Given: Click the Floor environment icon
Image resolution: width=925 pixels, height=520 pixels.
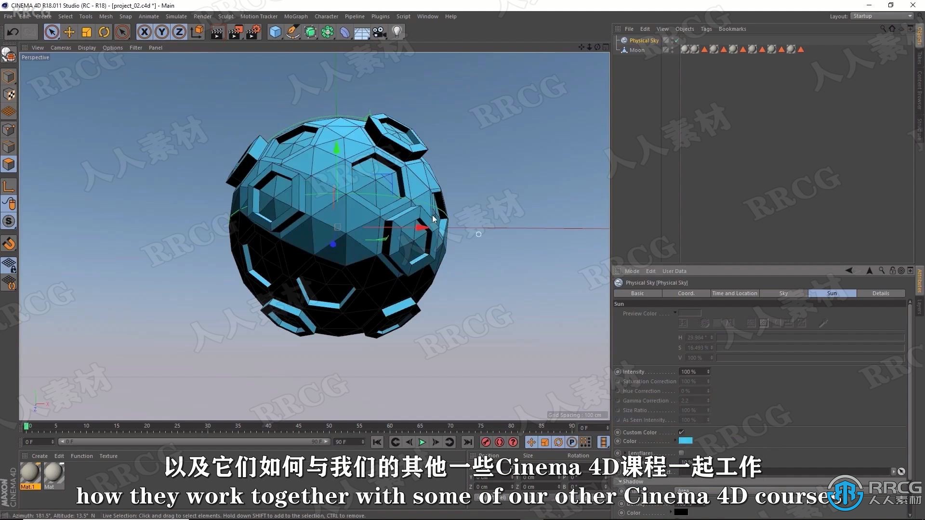Looking at the screenshot, I should coord(362,32).
